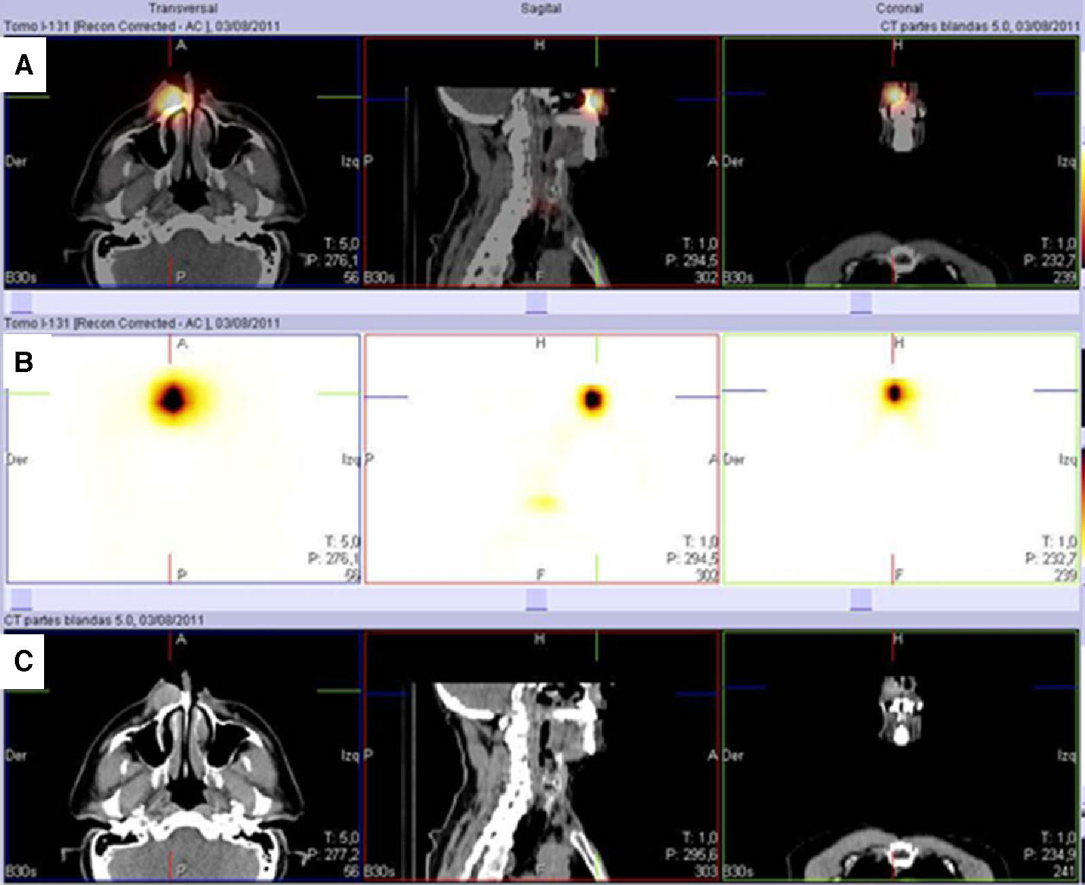
Task: Click the Sagital column header
Action: [x=540, y=9]
